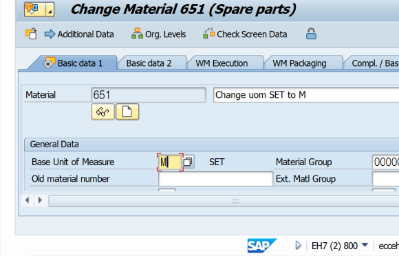Image resolution: width=399 pixels, height=256 pixels.
Task: Open the services for object dropdown arrow
Action: [x=50, y=10]
